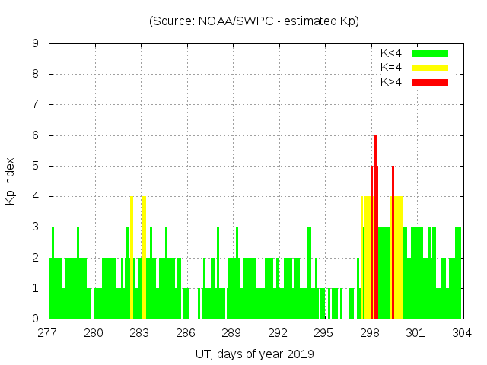Pick the 298 tick label on x-axis
487x365 pixels.
pos(370,332)
